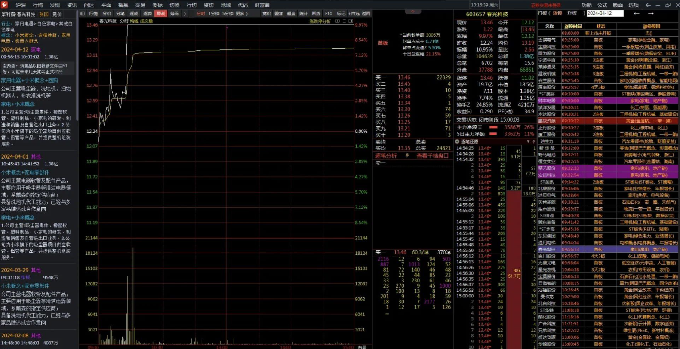This screenshot has height=349, width=680.
Task: Add stock using +自选 button
Action: (x=354, y=14)
